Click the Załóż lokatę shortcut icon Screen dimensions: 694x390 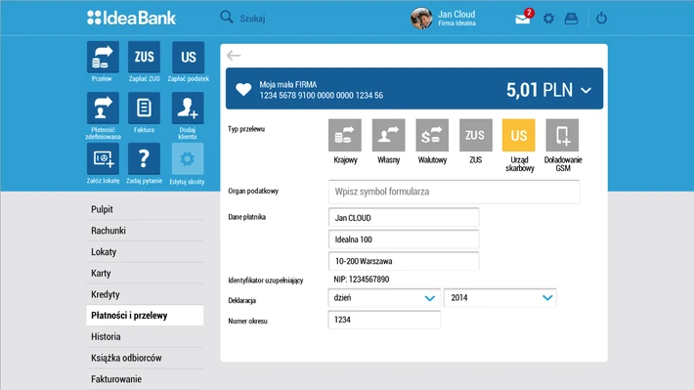[x=103, y=159]
